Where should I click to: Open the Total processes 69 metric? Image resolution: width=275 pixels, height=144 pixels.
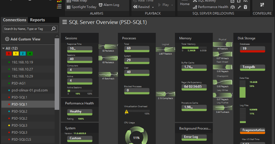tap(137, 49)
